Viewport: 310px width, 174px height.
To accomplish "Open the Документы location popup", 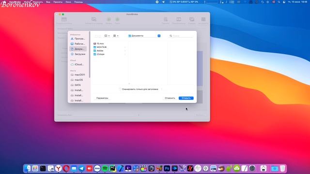I will pyautogui.click(x=144, y=36).
